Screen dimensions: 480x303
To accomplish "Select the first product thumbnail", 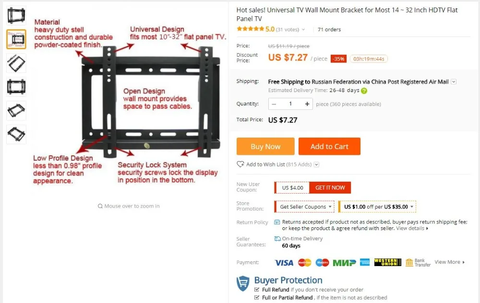I will click(x=16, y=15).
